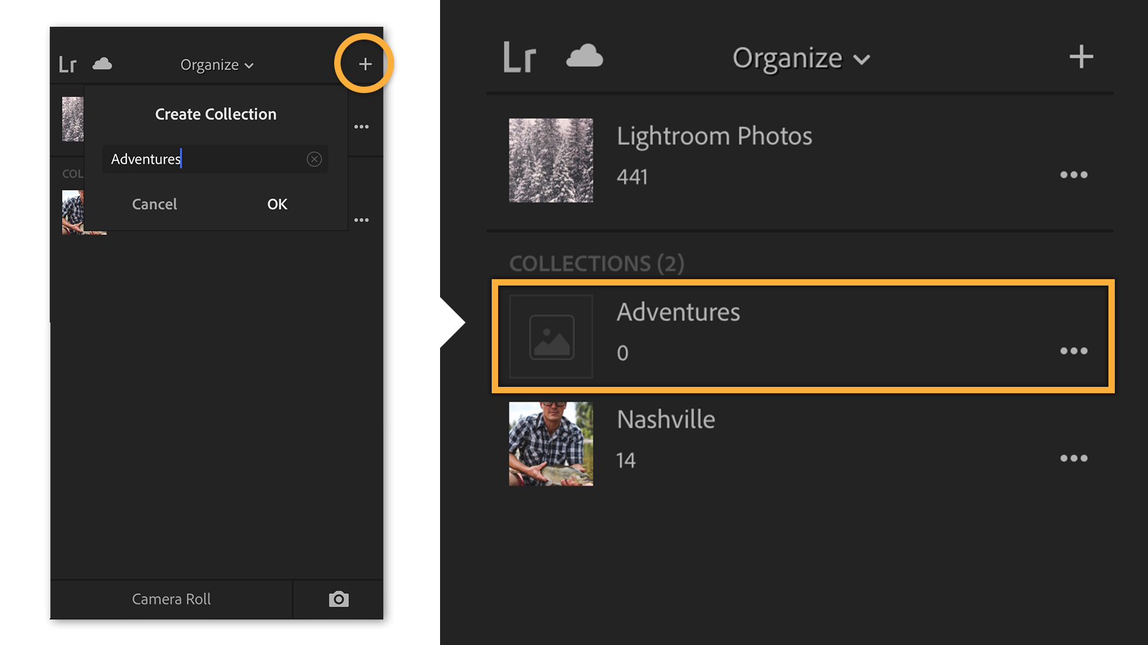Open options for Adventures collection

(x=1073, y=351)
